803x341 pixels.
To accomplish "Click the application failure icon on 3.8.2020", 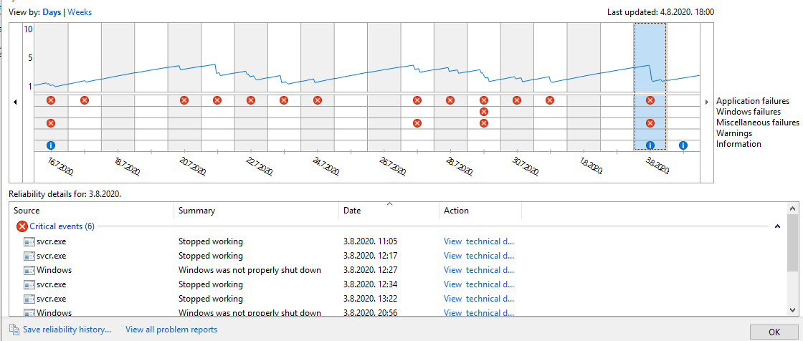I will (650, 101).
